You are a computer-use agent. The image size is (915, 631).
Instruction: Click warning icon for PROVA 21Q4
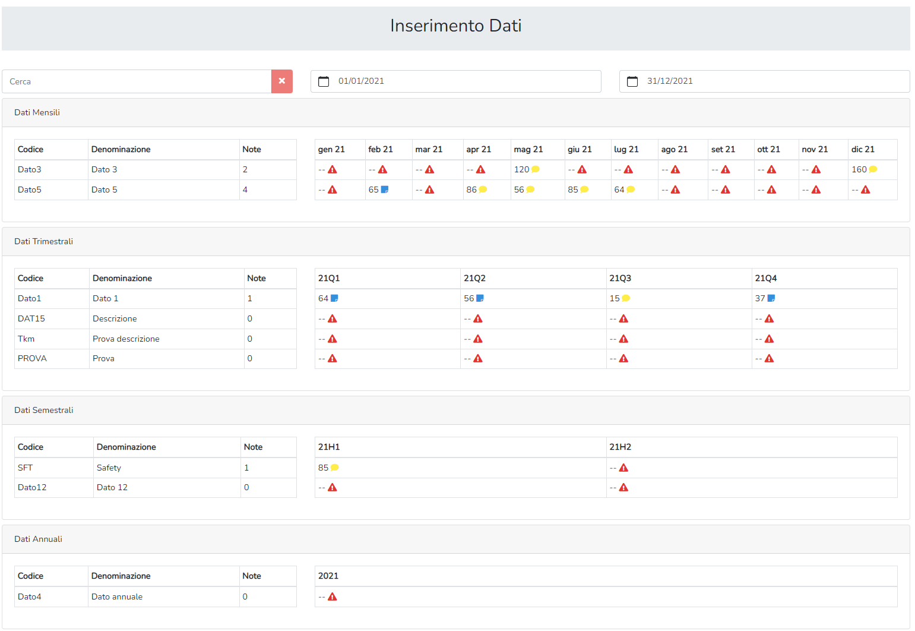tap(770, 359)
